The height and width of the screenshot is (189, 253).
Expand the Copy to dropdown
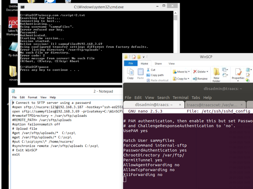click(188, 78)
